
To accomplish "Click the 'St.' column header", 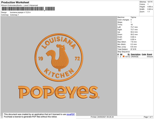I will pyautogui.click(x=129, y=54).
